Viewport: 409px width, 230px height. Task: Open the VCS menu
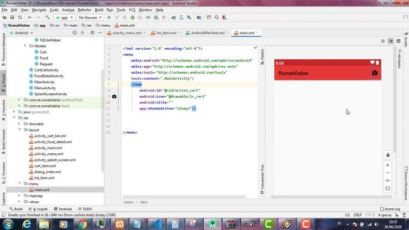pos(132,10)
